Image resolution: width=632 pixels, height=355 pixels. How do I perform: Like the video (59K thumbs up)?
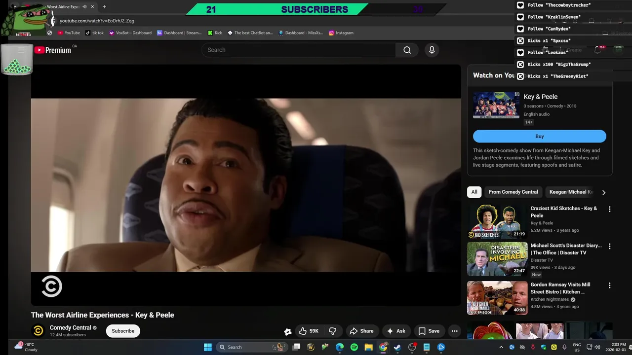pos(309,331)
